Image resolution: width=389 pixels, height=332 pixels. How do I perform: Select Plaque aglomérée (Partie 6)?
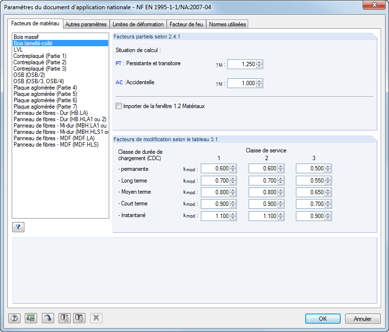pyautogui.click(x=60, y=100)
